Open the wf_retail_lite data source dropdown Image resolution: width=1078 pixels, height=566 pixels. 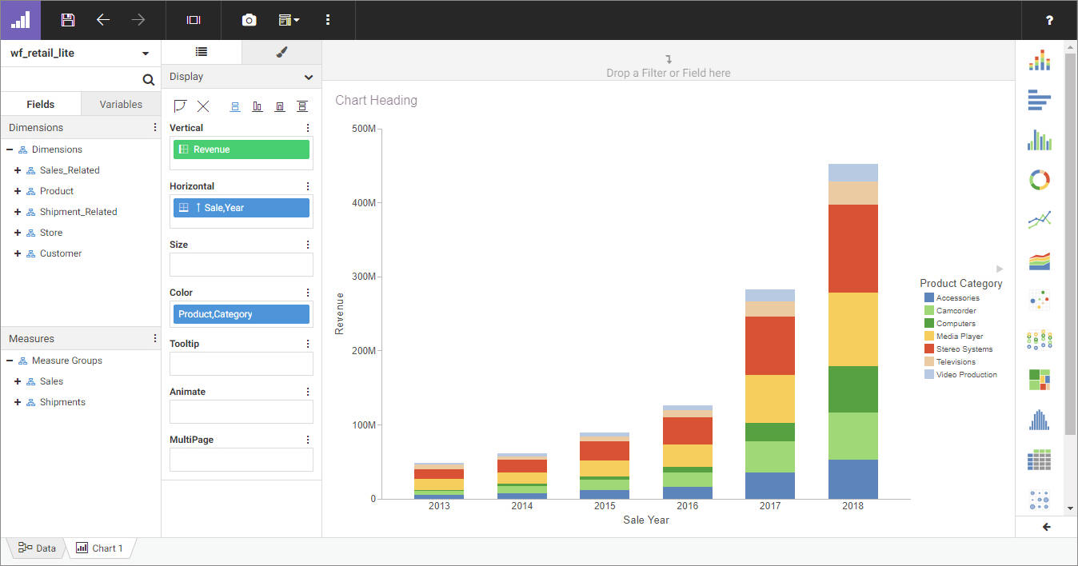click(145, 53)
